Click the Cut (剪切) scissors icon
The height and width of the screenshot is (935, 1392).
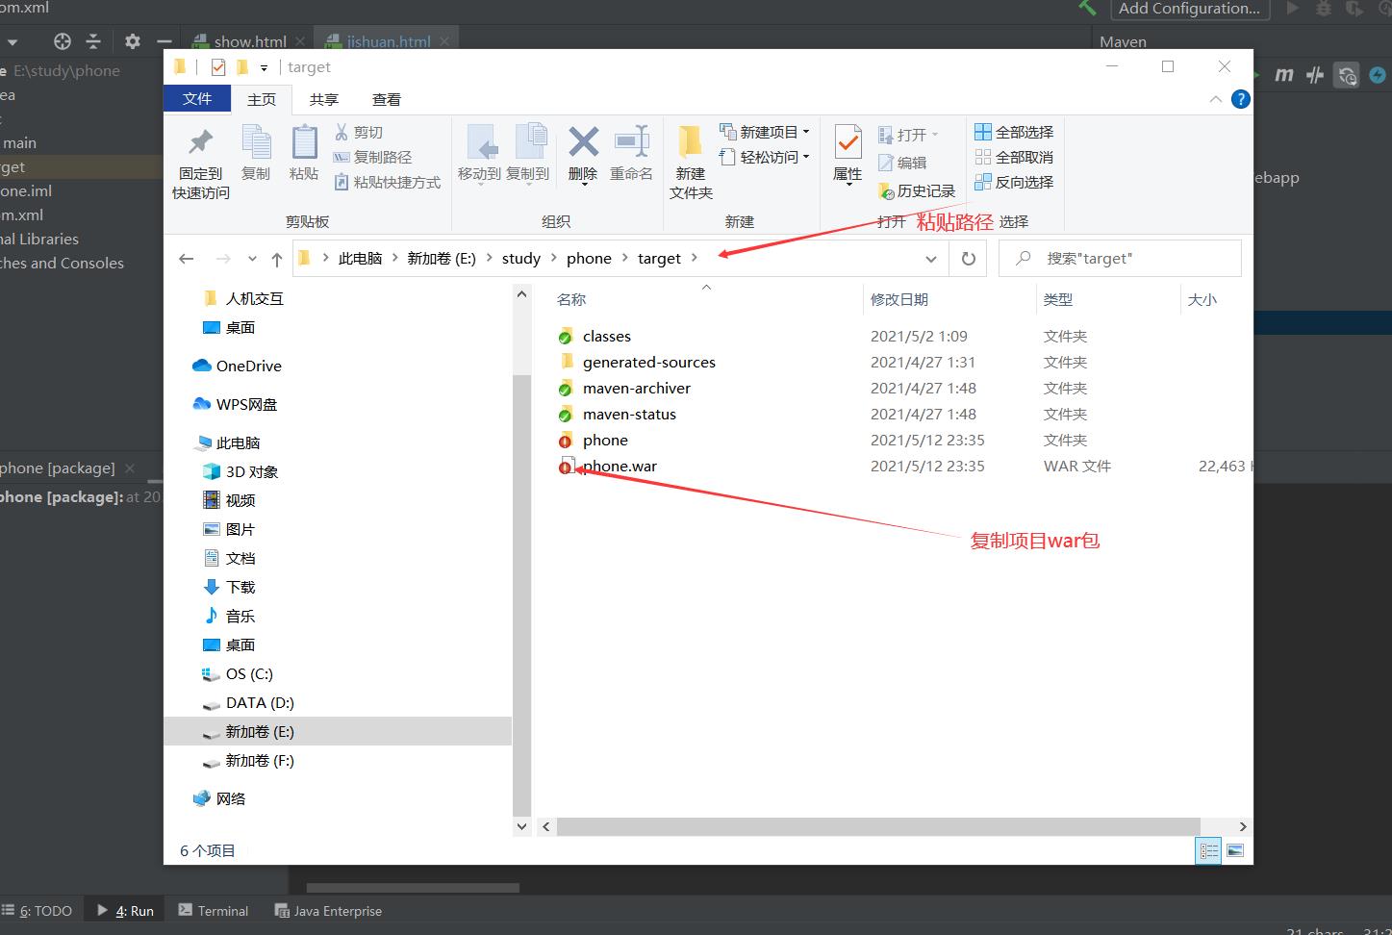click(x=341, y=132)
